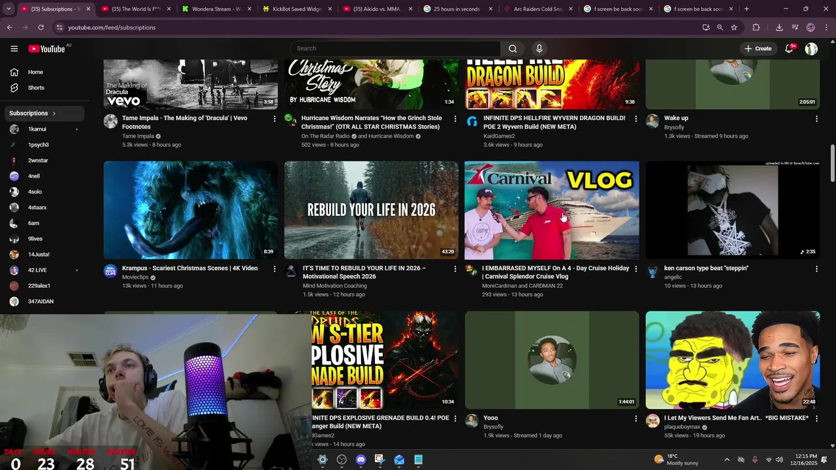Switch to The World Is F**k tab

point(135,9)
